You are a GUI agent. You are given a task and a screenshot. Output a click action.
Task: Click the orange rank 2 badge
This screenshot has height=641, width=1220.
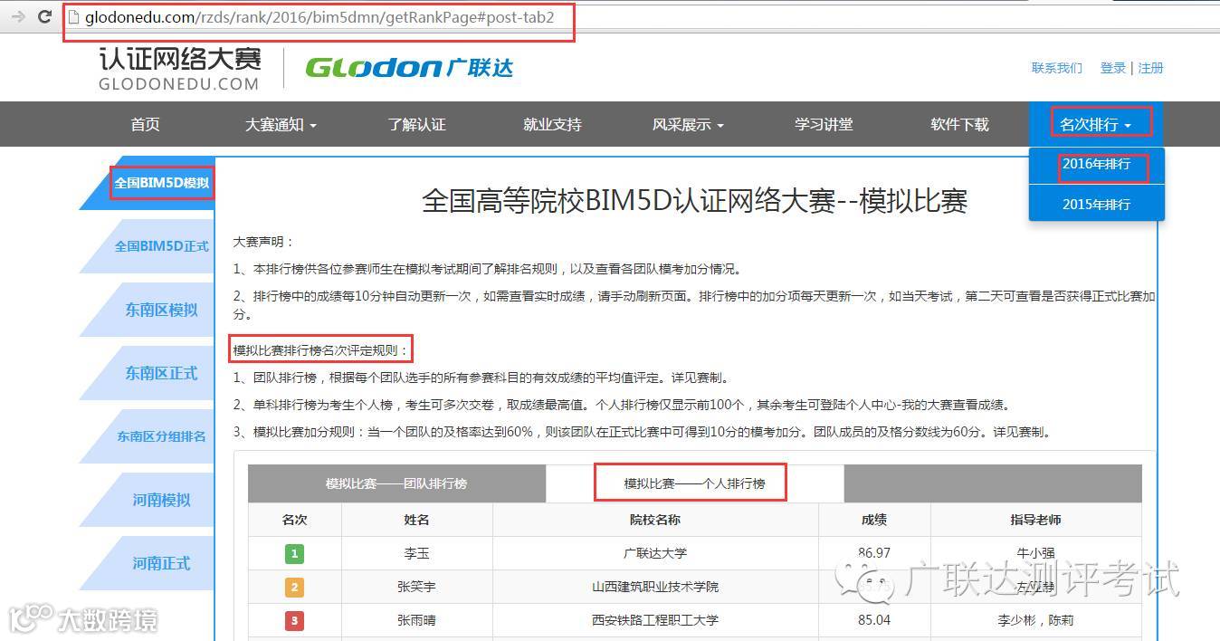(294, 587)
